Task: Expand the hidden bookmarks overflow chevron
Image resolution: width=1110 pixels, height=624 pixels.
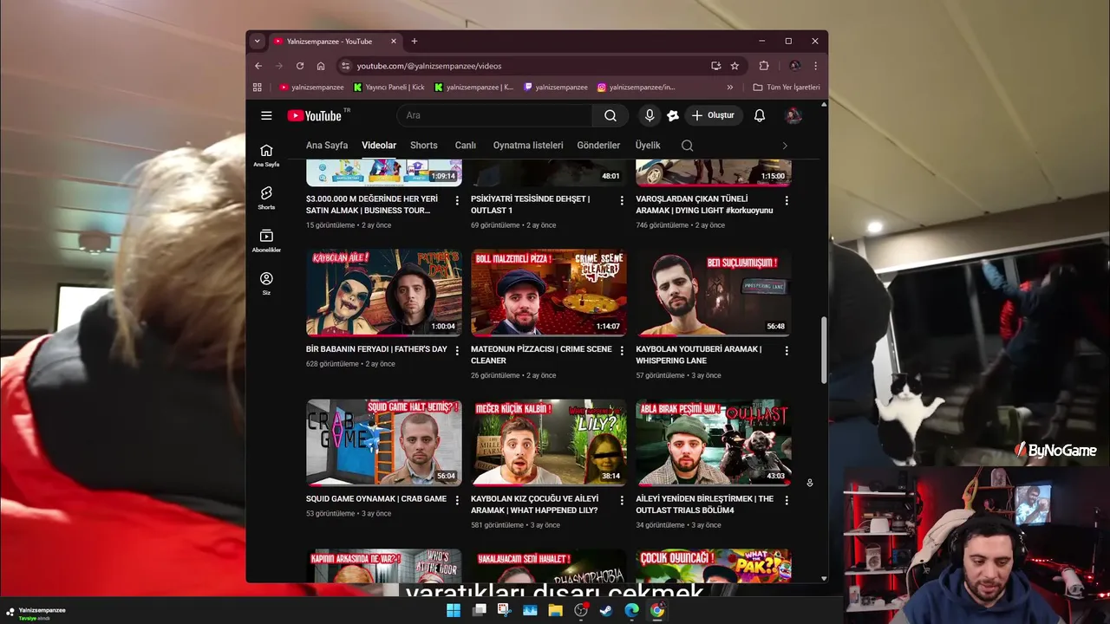Action: point(730,87)
